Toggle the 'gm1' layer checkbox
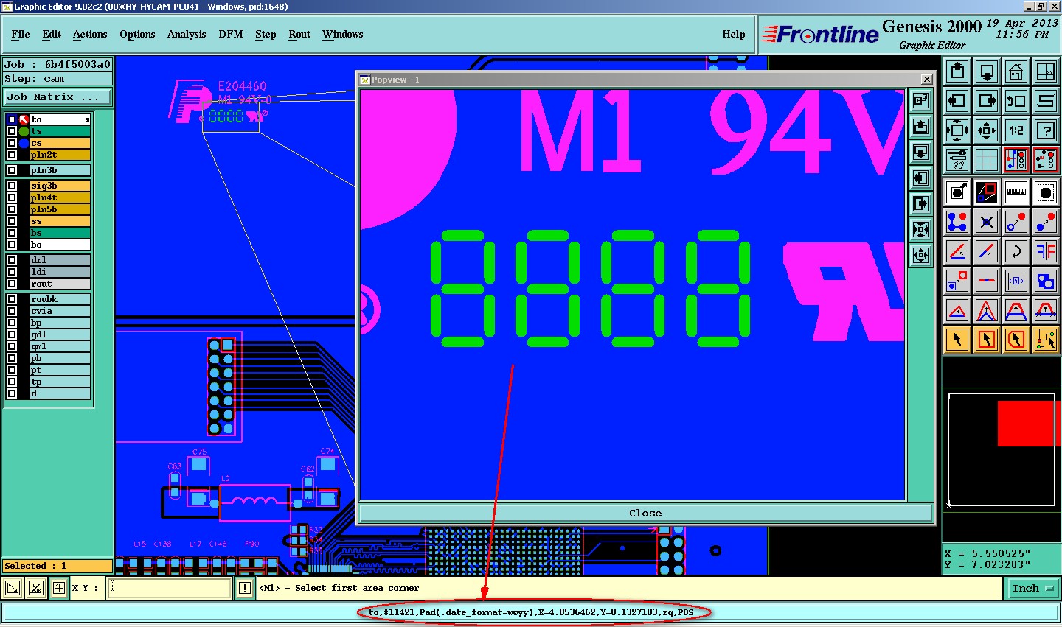Image resolution: width=1062 pixels, height=627 pixels. pos(12,346)
